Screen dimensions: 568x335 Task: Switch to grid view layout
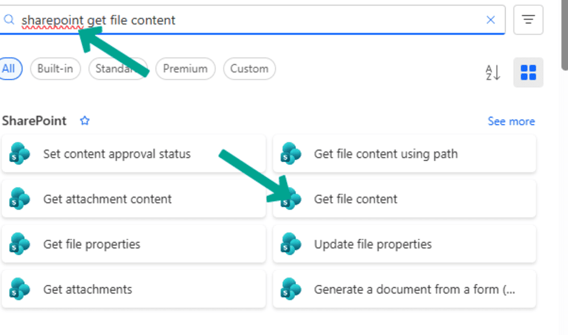coord(528,73)
